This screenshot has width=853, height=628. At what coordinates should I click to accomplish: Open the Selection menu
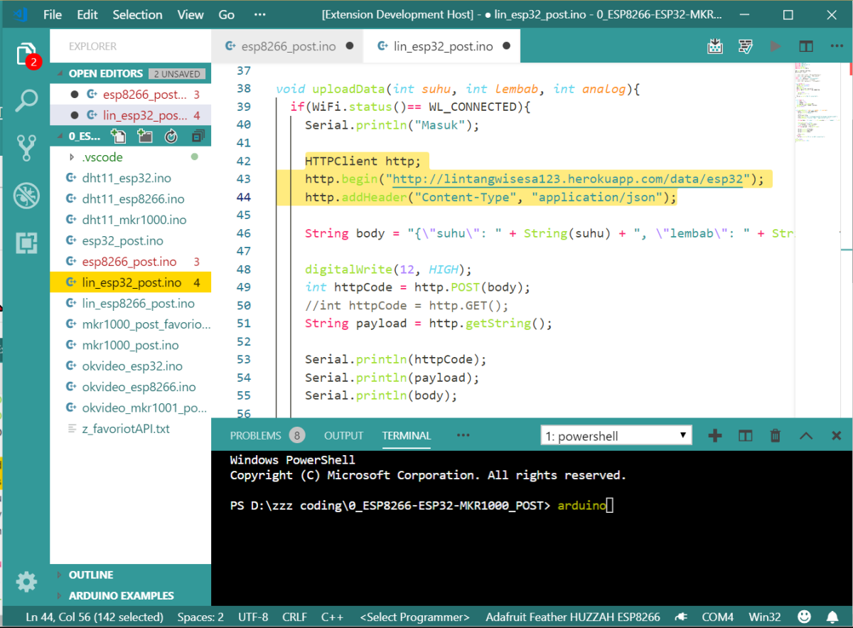click(x=137, y=14)
